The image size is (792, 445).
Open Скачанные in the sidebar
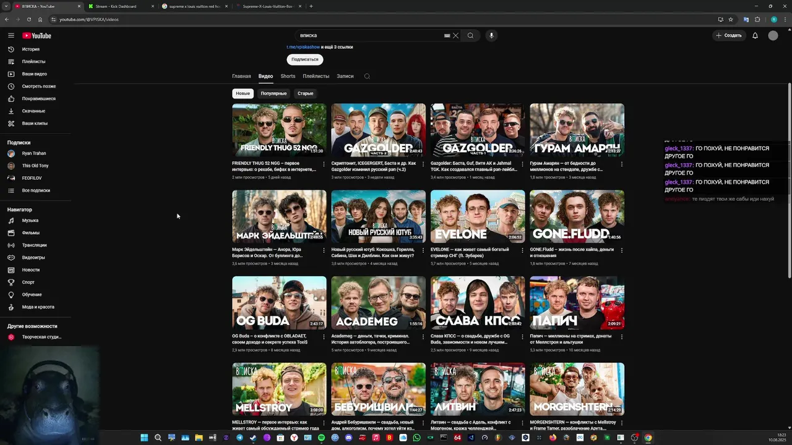(x=35, y=111)
